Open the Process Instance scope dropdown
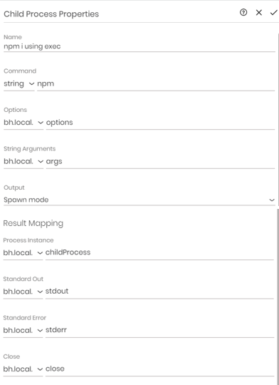The width and height of the screenshot is (279, 385). coord(23,252)
